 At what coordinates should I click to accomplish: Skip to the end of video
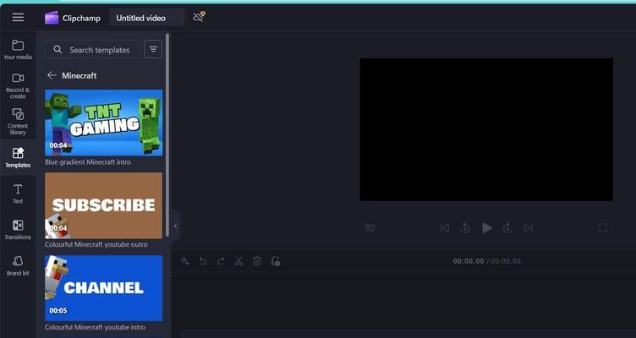[528, 228]
